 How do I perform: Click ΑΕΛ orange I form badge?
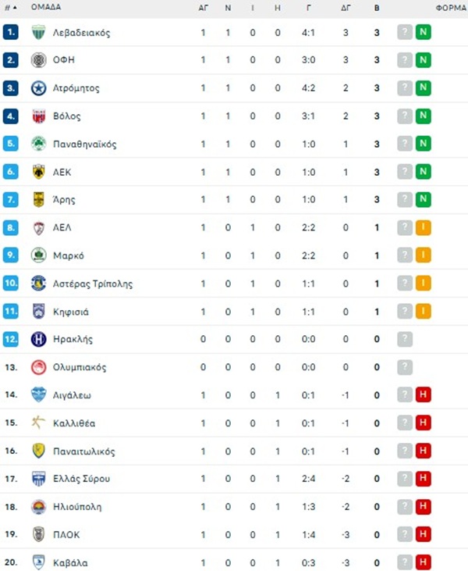424,227
